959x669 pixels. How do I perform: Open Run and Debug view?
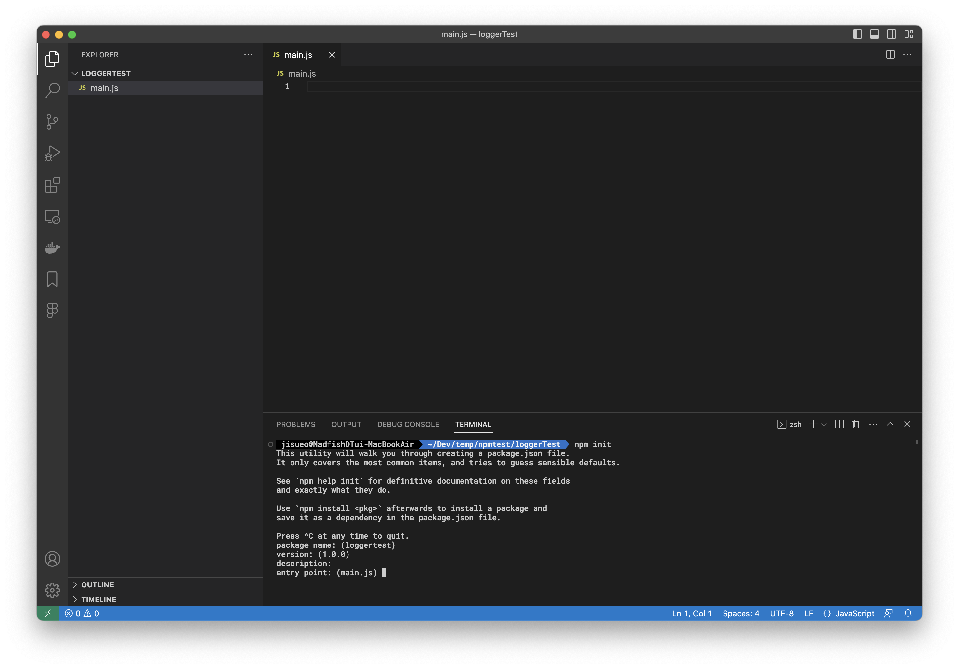[x=52, y=153]
